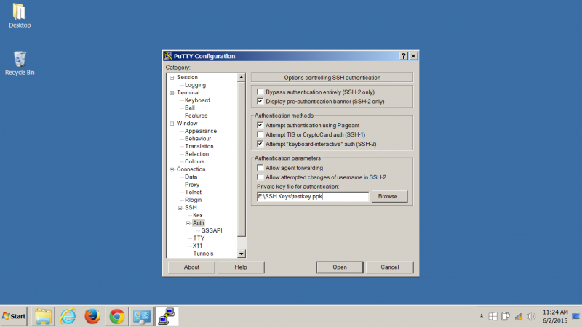This screenshot has width=582, height=327.
Task: Open Translation category
Action: [199, 146]
